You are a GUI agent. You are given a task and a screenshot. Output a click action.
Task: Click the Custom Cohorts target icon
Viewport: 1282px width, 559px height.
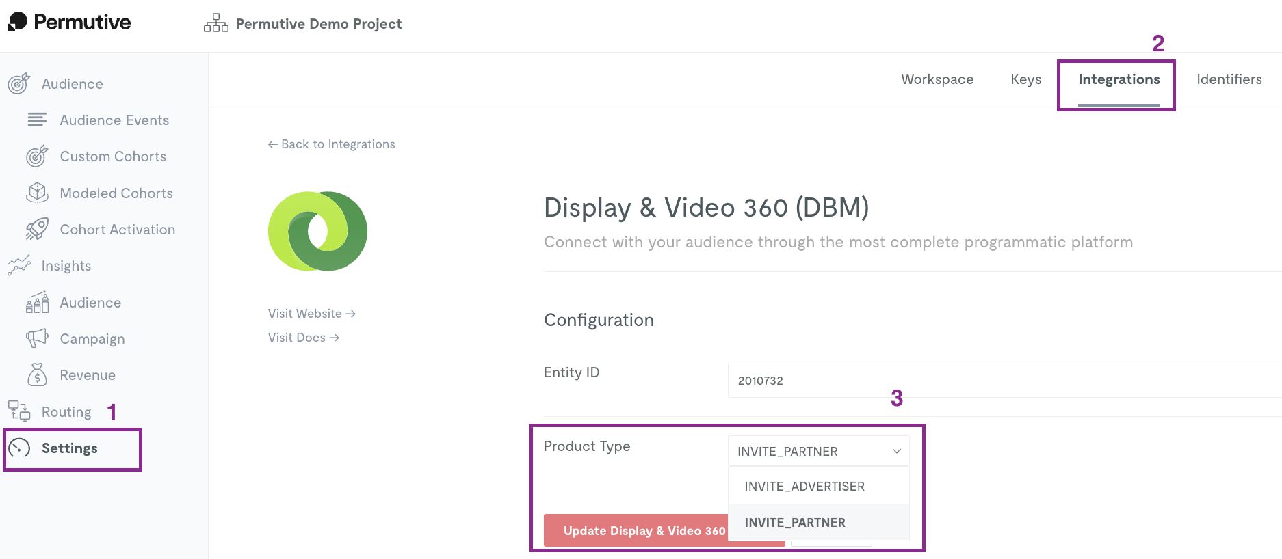point(37,156)
